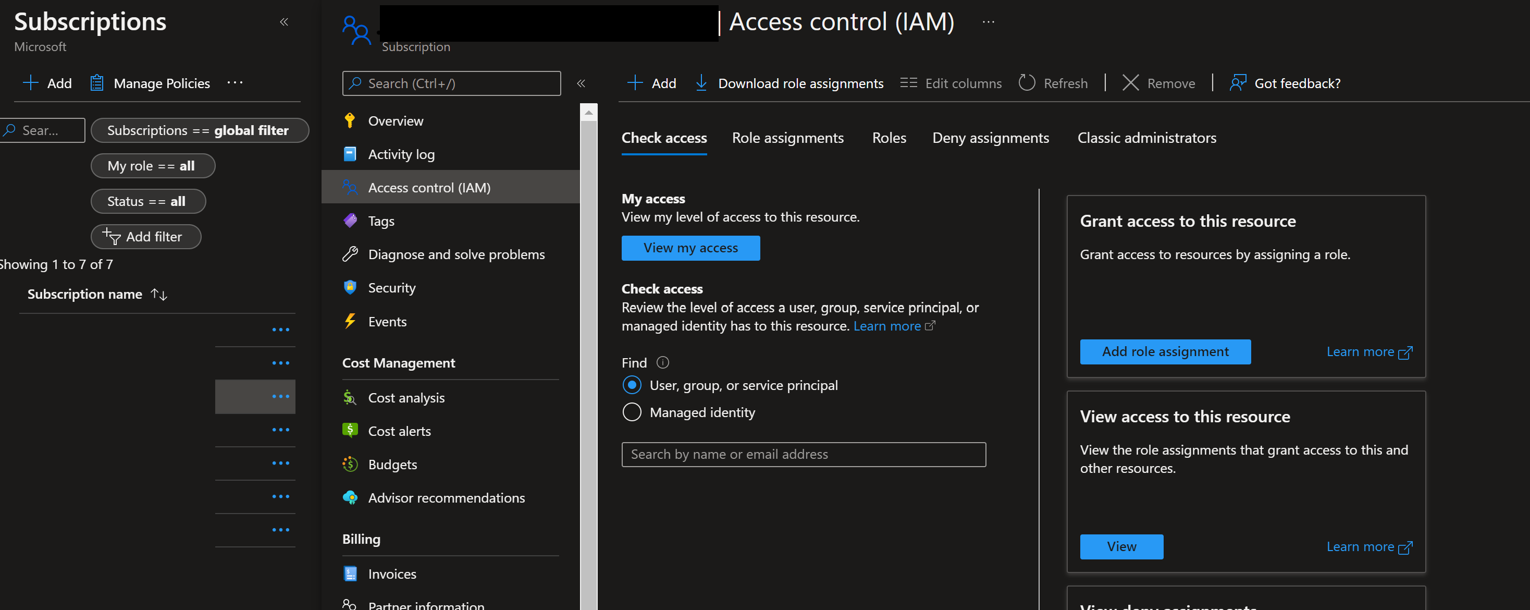Select the Managed identity radio button

coord(632,411)
